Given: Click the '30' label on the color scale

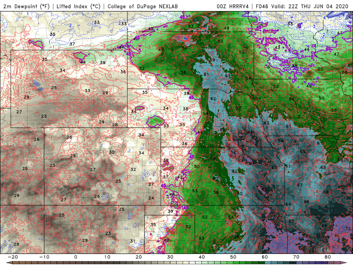Looking at the screenshot, I should pos(170,257).
